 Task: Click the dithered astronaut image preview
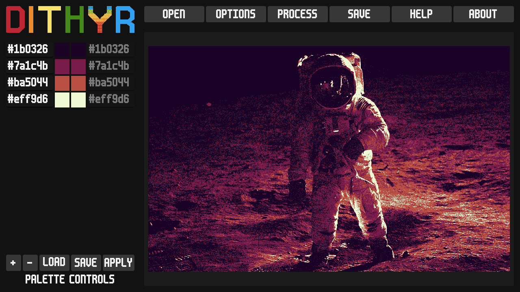coord(329,159)
